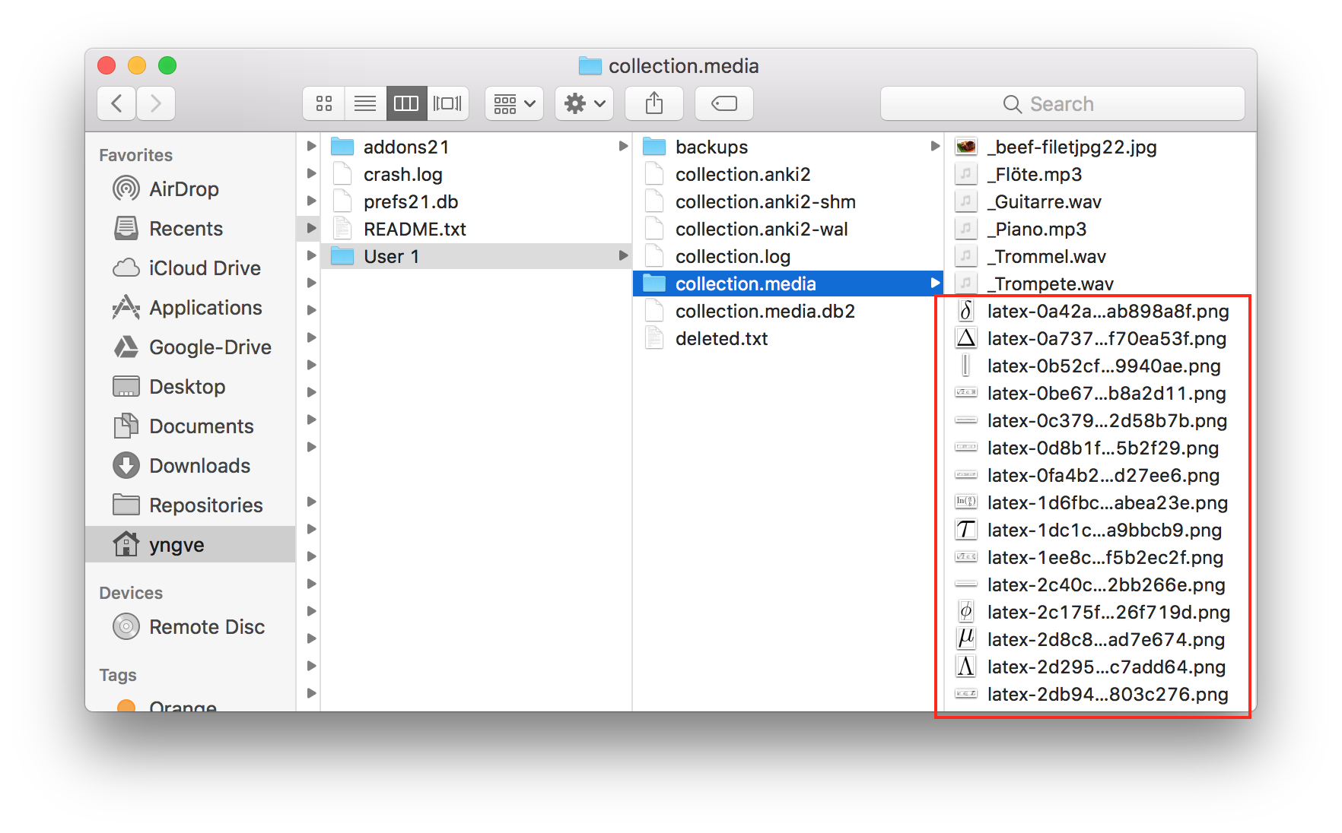Expand User 1 via its right arrow
This screenshot has height=833, width=1342.
coord(623,255)
